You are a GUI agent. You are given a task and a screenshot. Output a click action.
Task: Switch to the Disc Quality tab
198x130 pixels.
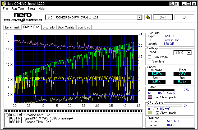click(x=66, y=27)
